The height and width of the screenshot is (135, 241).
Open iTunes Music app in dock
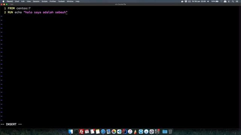coord(130,132)
